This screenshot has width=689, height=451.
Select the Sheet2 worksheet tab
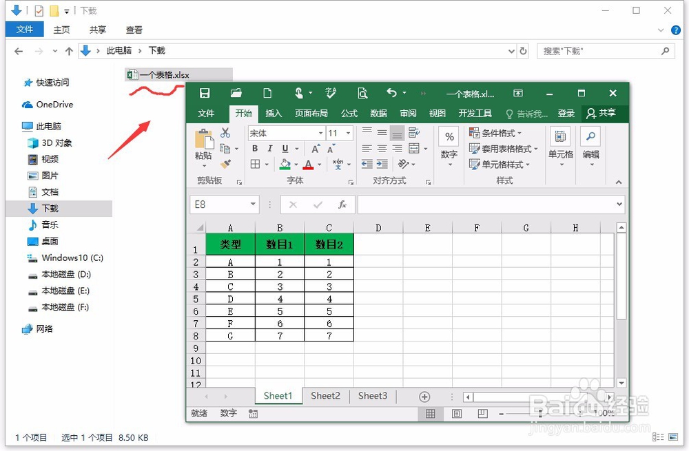tap(325, 396)
